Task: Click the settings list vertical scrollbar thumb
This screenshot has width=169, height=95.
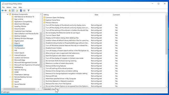Action: point(166,35)
